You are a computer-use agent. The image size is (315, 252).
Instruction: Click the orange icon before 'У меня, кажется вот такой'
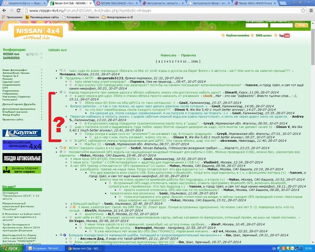pos(74,207)
